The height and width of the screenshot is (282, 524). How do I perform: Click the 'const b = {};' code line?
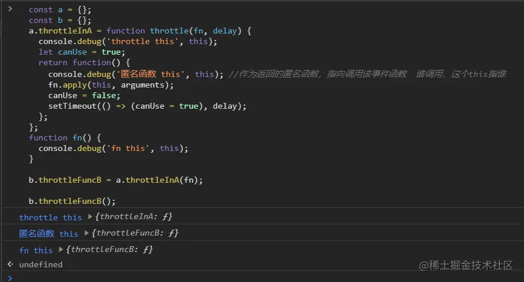(x=60, y=21)
